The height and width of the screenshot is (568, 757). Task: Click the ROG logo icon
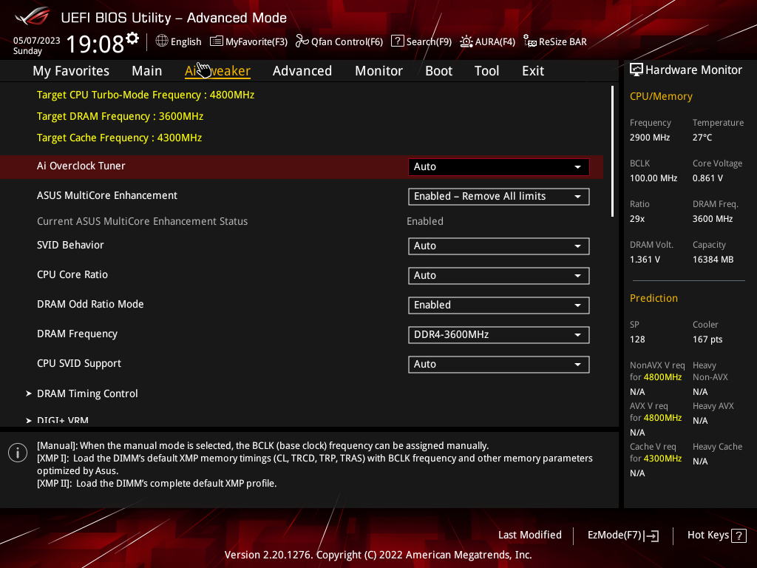pos(32,16)
